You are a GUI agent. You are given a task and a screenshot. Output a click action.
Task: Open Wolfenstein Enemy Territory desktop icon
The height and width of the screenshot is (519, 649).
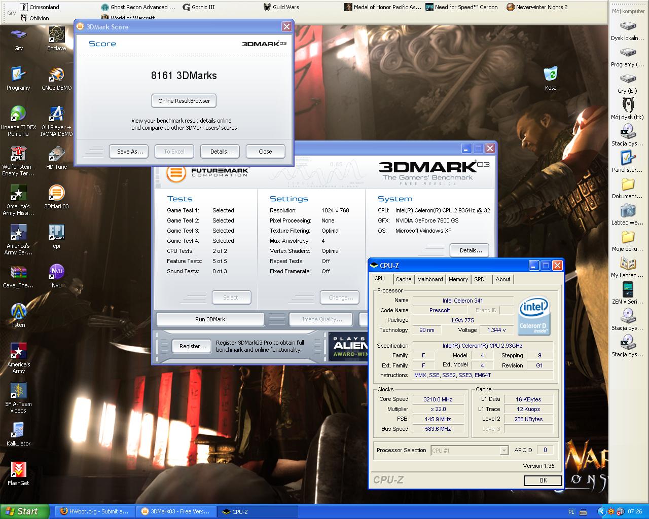(x=19, y=161)
